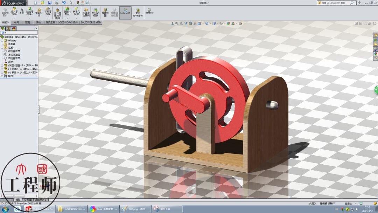The height and width of the screenshot is (213, 378).
Task: Expand the History tree node
Action: click(x=2, y=41)
